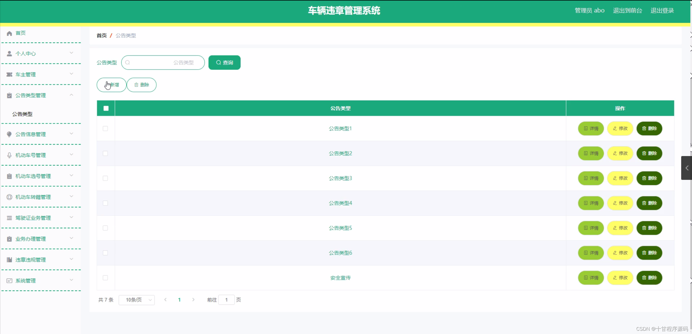Click next page arrow in pagination
692x334 pixels.
click(x=193, y=300)
